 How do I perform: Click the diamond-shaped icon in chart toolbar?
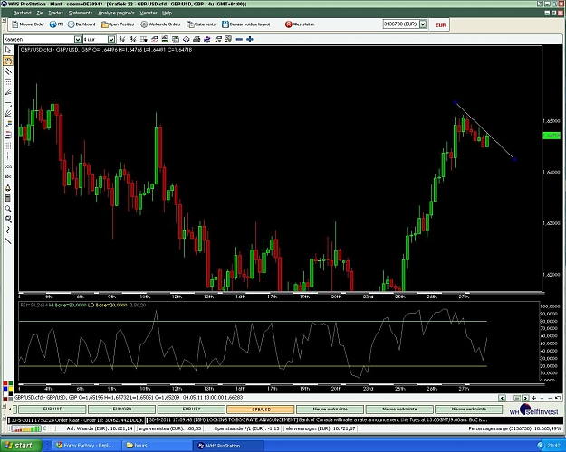coord(186,39)
